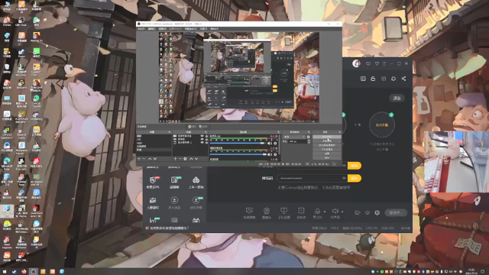Open source properties gear below Sources list

(x=185, y=159)
